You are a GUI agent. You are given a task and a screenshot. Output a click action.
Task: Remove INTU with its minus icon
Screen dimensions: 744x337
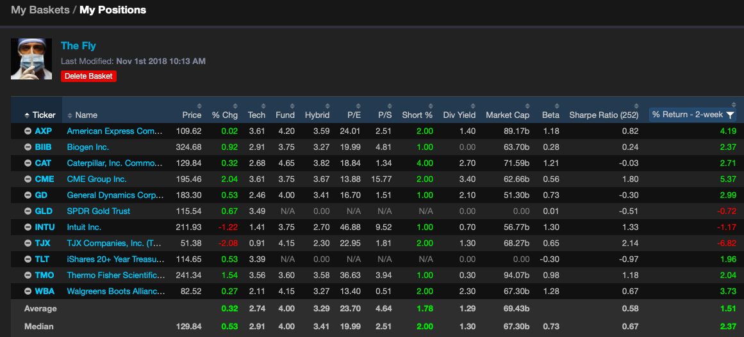pos(28,227)
